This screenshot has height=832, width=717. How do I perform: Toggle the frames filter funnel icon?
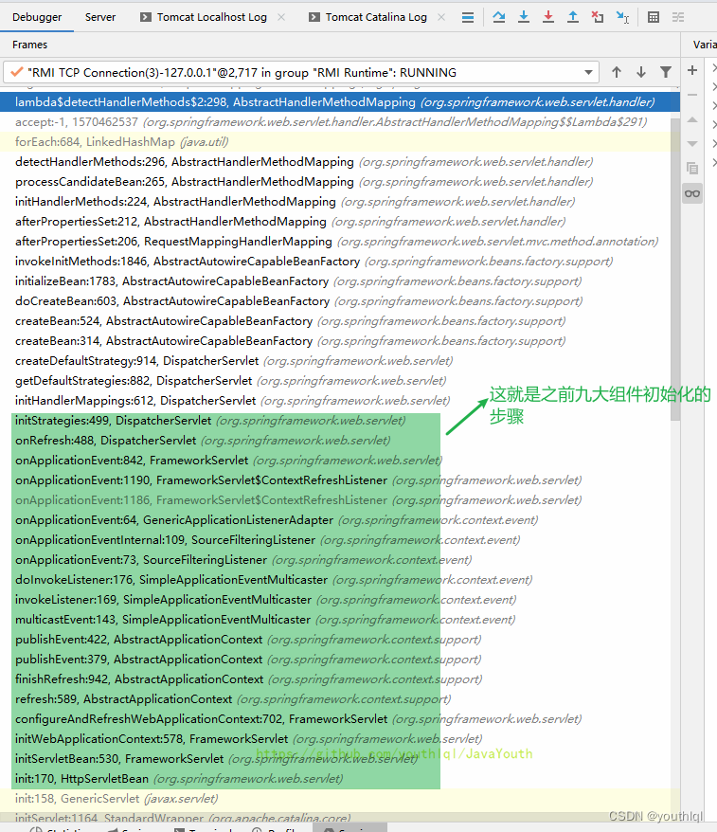point(666,72)
